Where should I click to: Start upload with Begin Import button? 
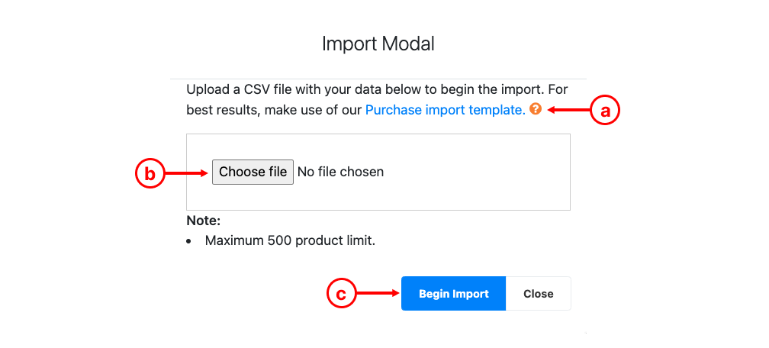click(x=453, y=294)
